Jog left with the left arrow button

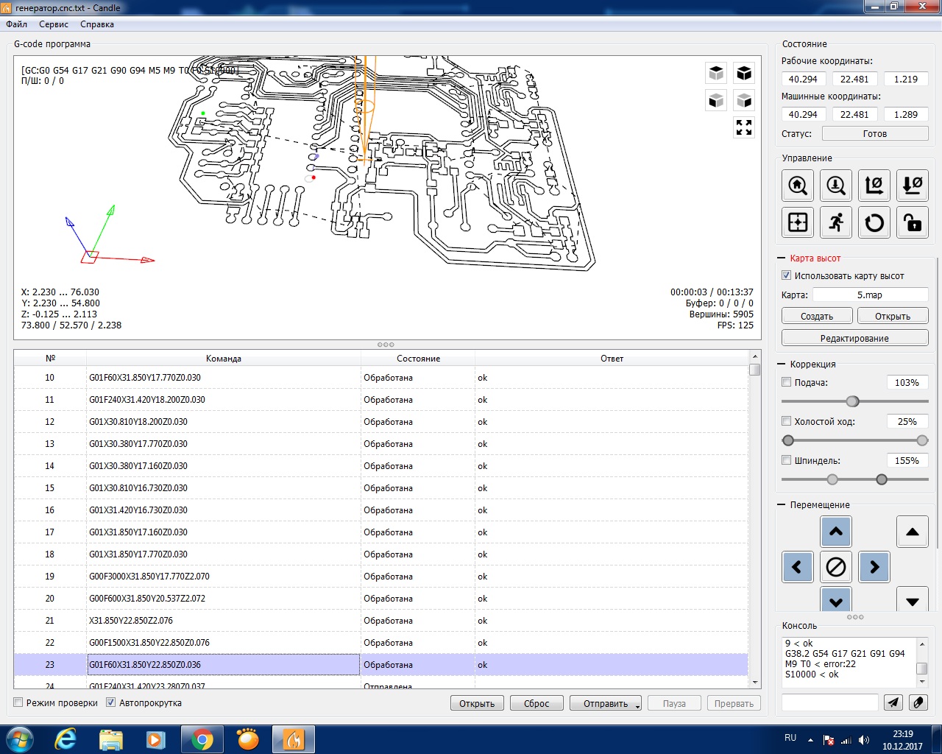click(x=797, y=567)
